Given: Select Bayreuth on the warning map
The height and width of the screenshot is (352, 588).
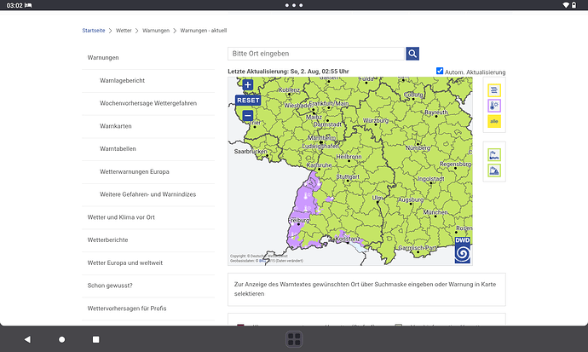Looking at the screenshot, I should coord(436,113).
